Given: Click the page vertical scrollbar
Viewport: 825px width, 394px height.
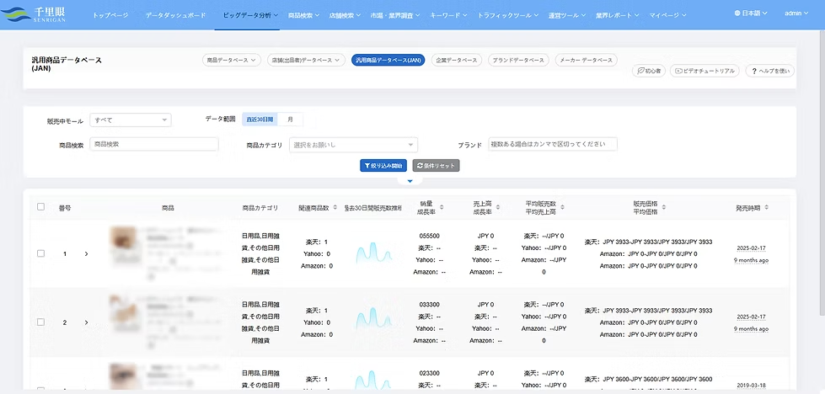Looking at the screenshot, I should (822, 173).
